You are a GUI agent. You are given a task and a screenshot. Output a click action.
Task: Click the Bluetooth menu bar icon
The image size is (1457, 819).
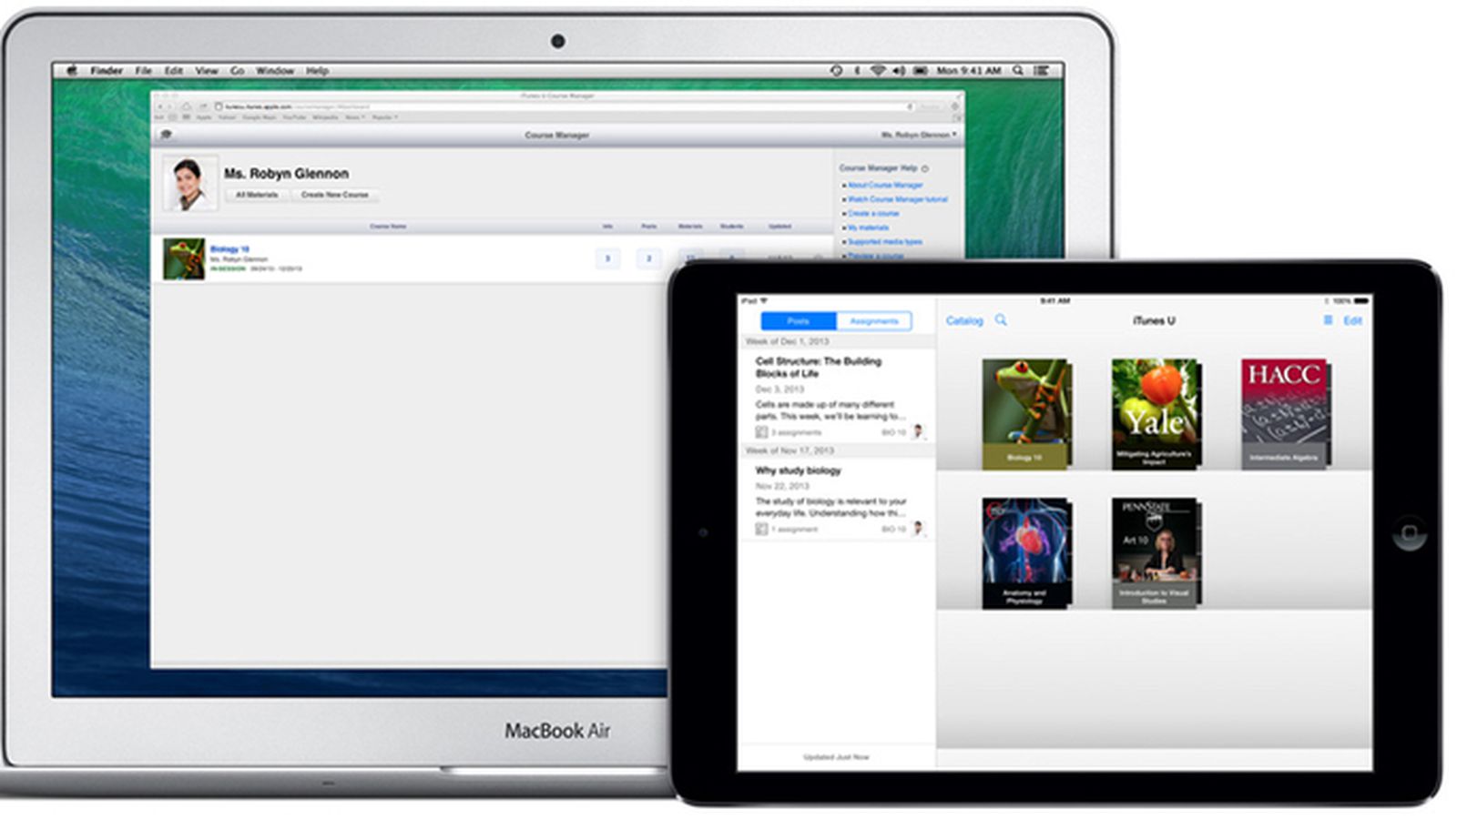coord(857,70)
